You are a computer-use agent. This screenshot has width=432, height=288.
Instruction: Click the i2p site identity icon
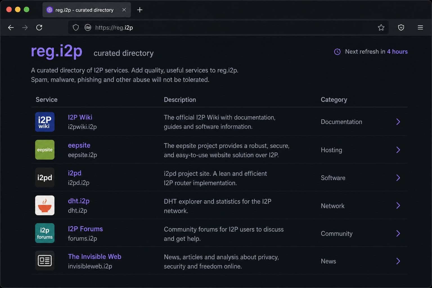[88, 28]
